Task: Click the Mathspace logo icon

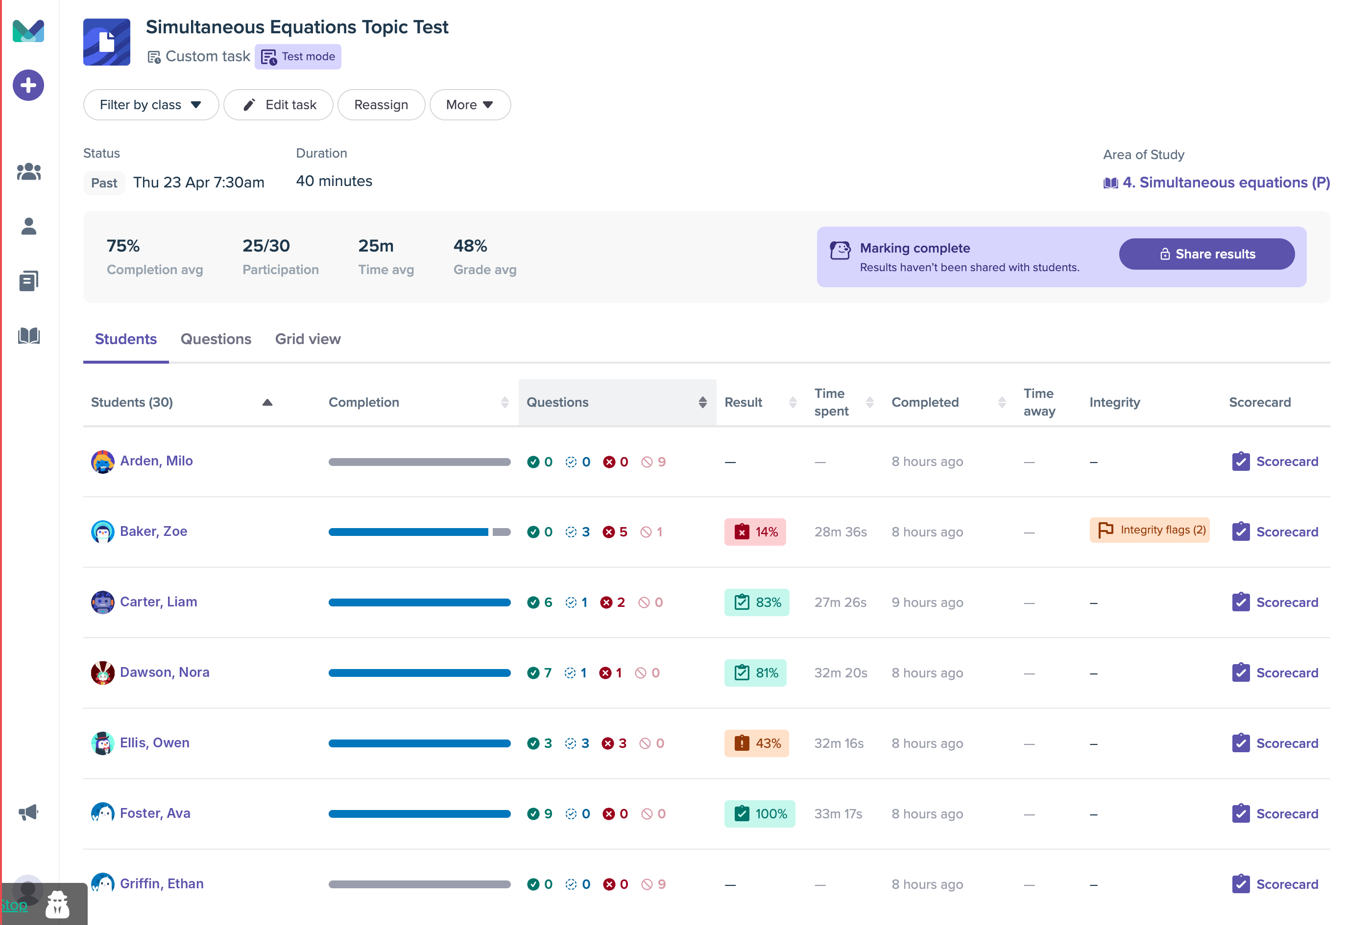Action: [28, 31]
